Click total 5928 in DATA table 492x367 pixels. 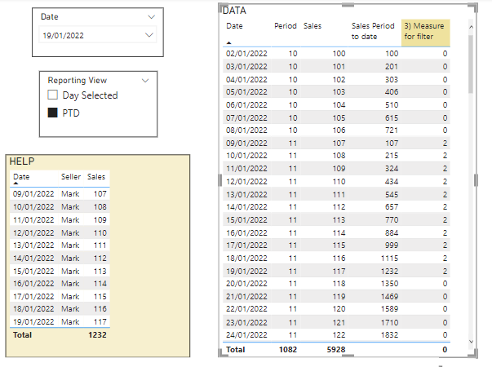[x=336, y=349]
